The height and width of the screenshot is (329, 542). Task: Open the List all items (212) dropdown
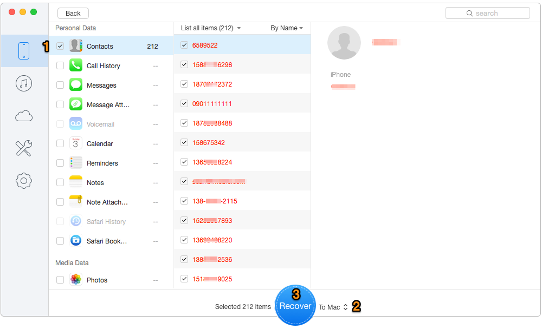coord(211,28)
